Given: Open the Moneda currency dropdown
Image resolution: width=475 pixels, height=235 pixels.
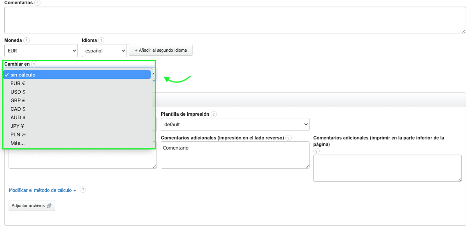Looking at the screenshot, I should (41, 50).
